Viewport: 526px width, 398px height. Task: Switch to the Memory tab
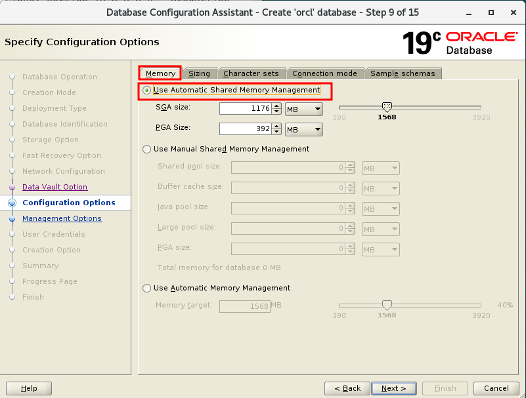(160, 73)
